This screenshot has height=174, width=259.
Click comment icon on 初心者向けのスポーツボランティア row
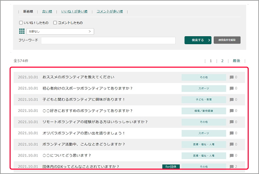[231, 88]
